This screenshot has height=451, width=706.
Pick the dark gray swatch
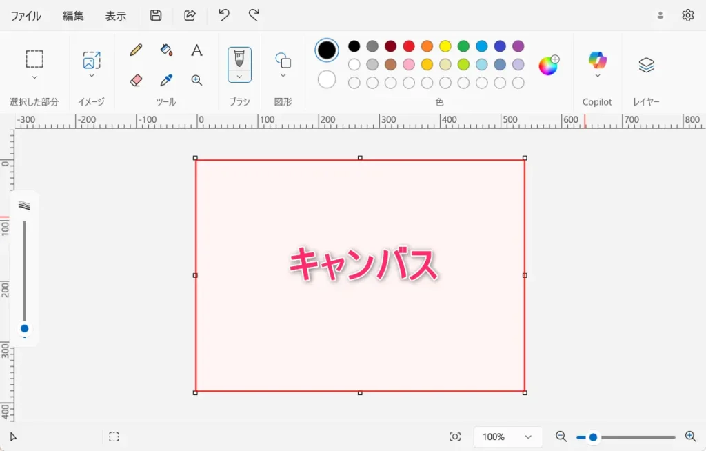point(372,46)
